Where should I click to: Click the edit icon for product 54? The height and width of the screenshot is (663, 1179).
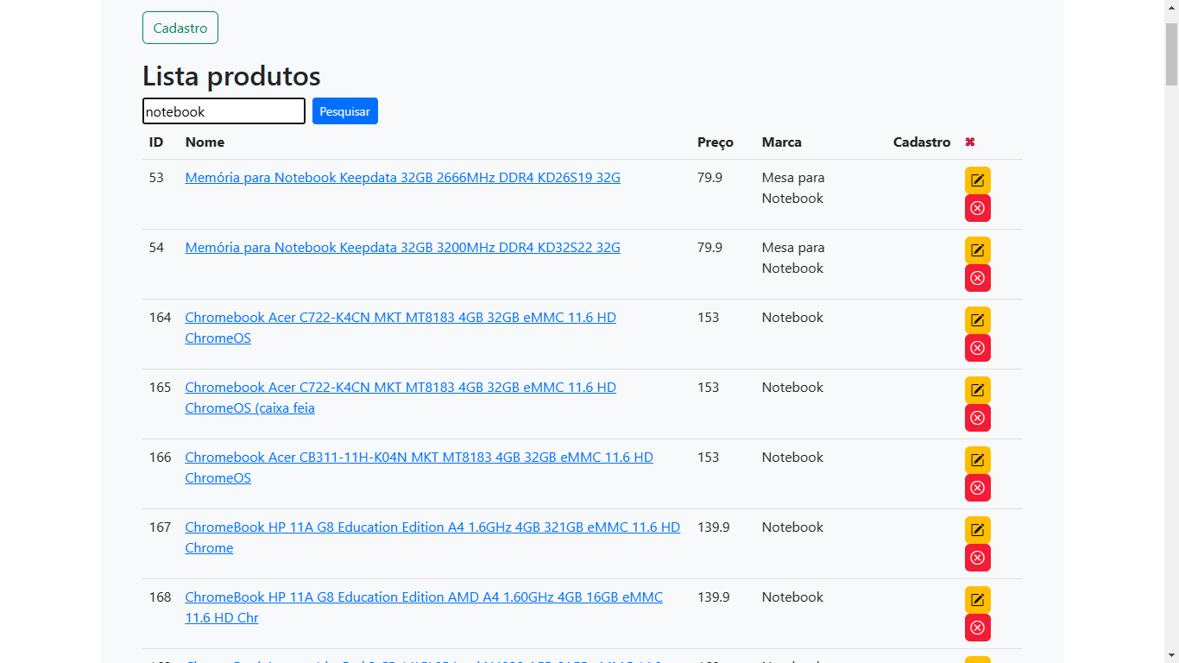point(977,249)
